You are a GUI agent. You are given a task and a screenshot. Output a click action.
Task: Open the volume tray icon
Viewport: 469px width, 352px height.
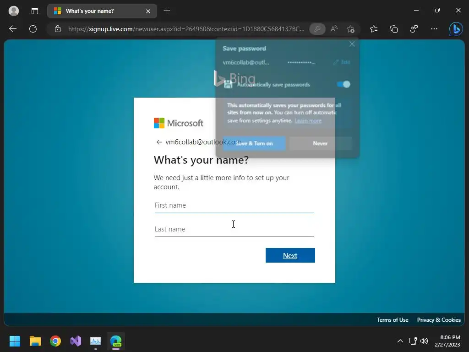pos(424,341)
